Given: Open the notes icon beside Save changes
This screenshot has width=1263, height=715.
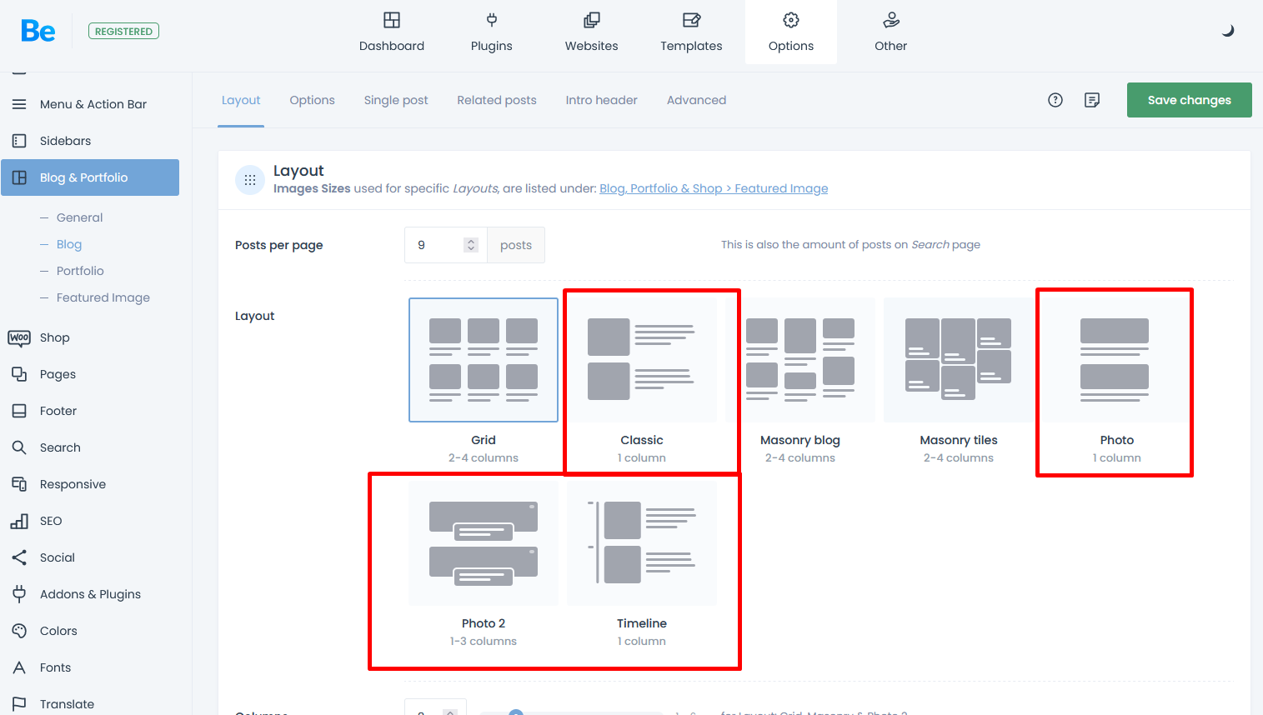Looking at the screenshot, I should coord(1092,100).
